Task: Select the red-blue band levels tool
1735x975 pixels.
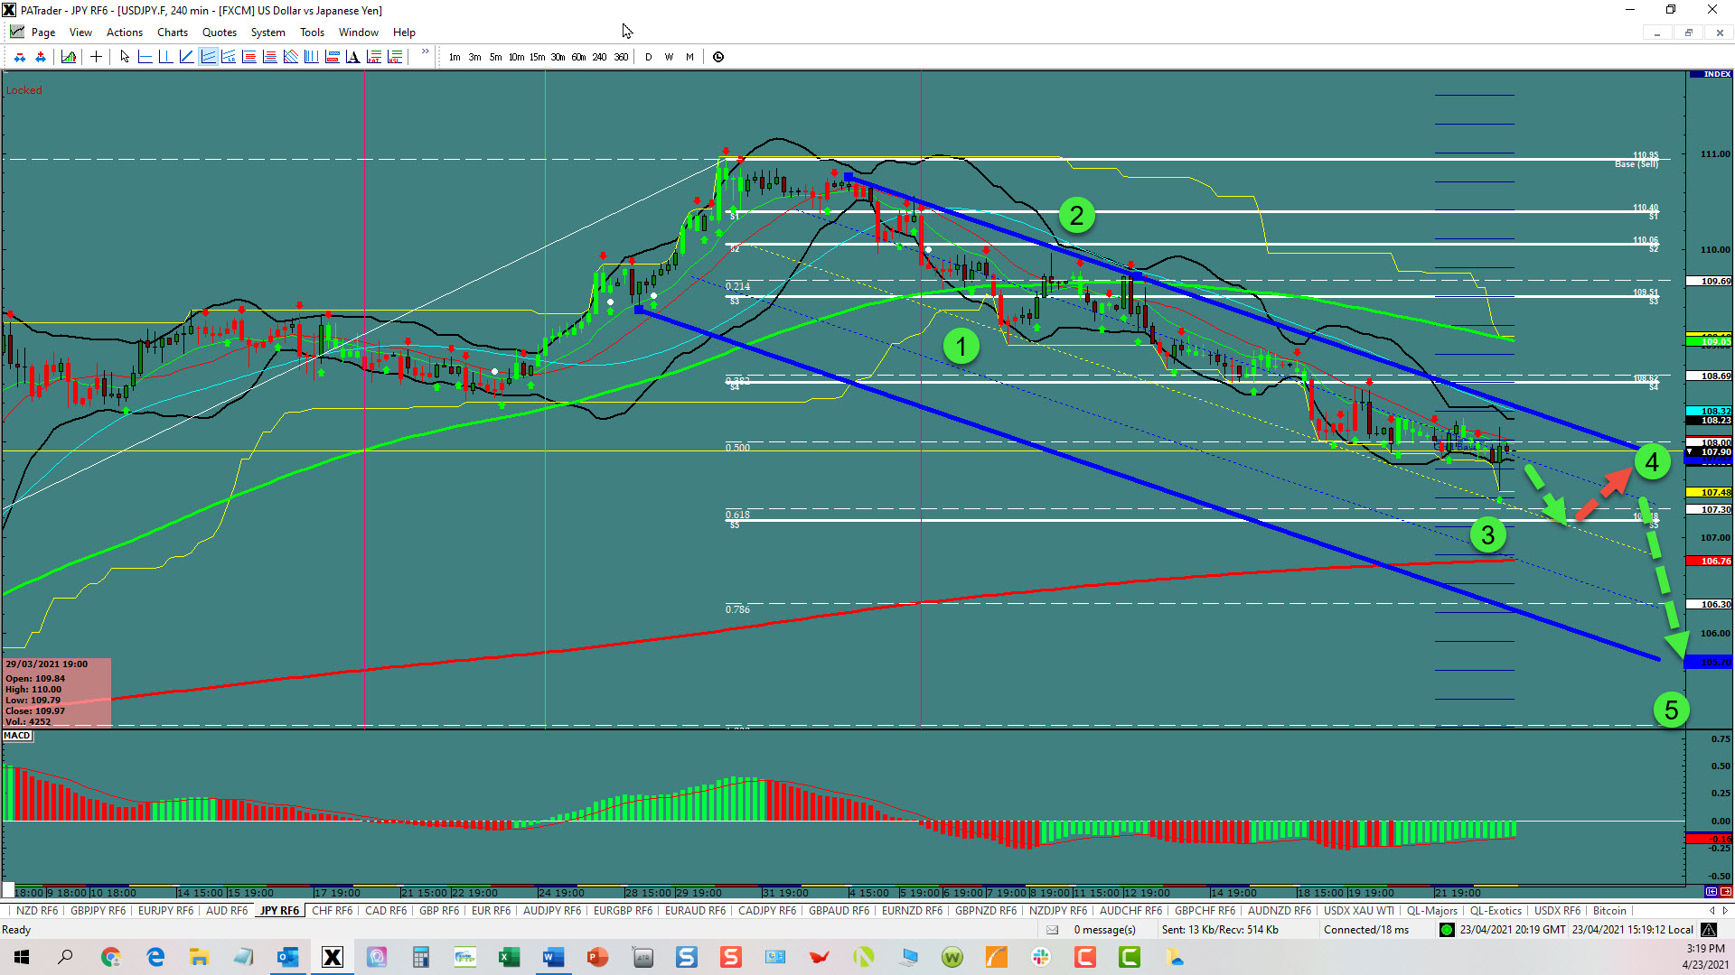Action: (333, 57)
